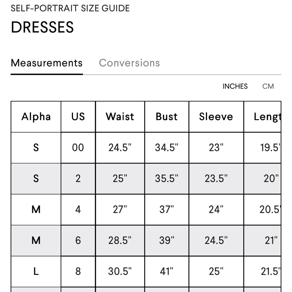Select the Measurements tab

(47, 63)
